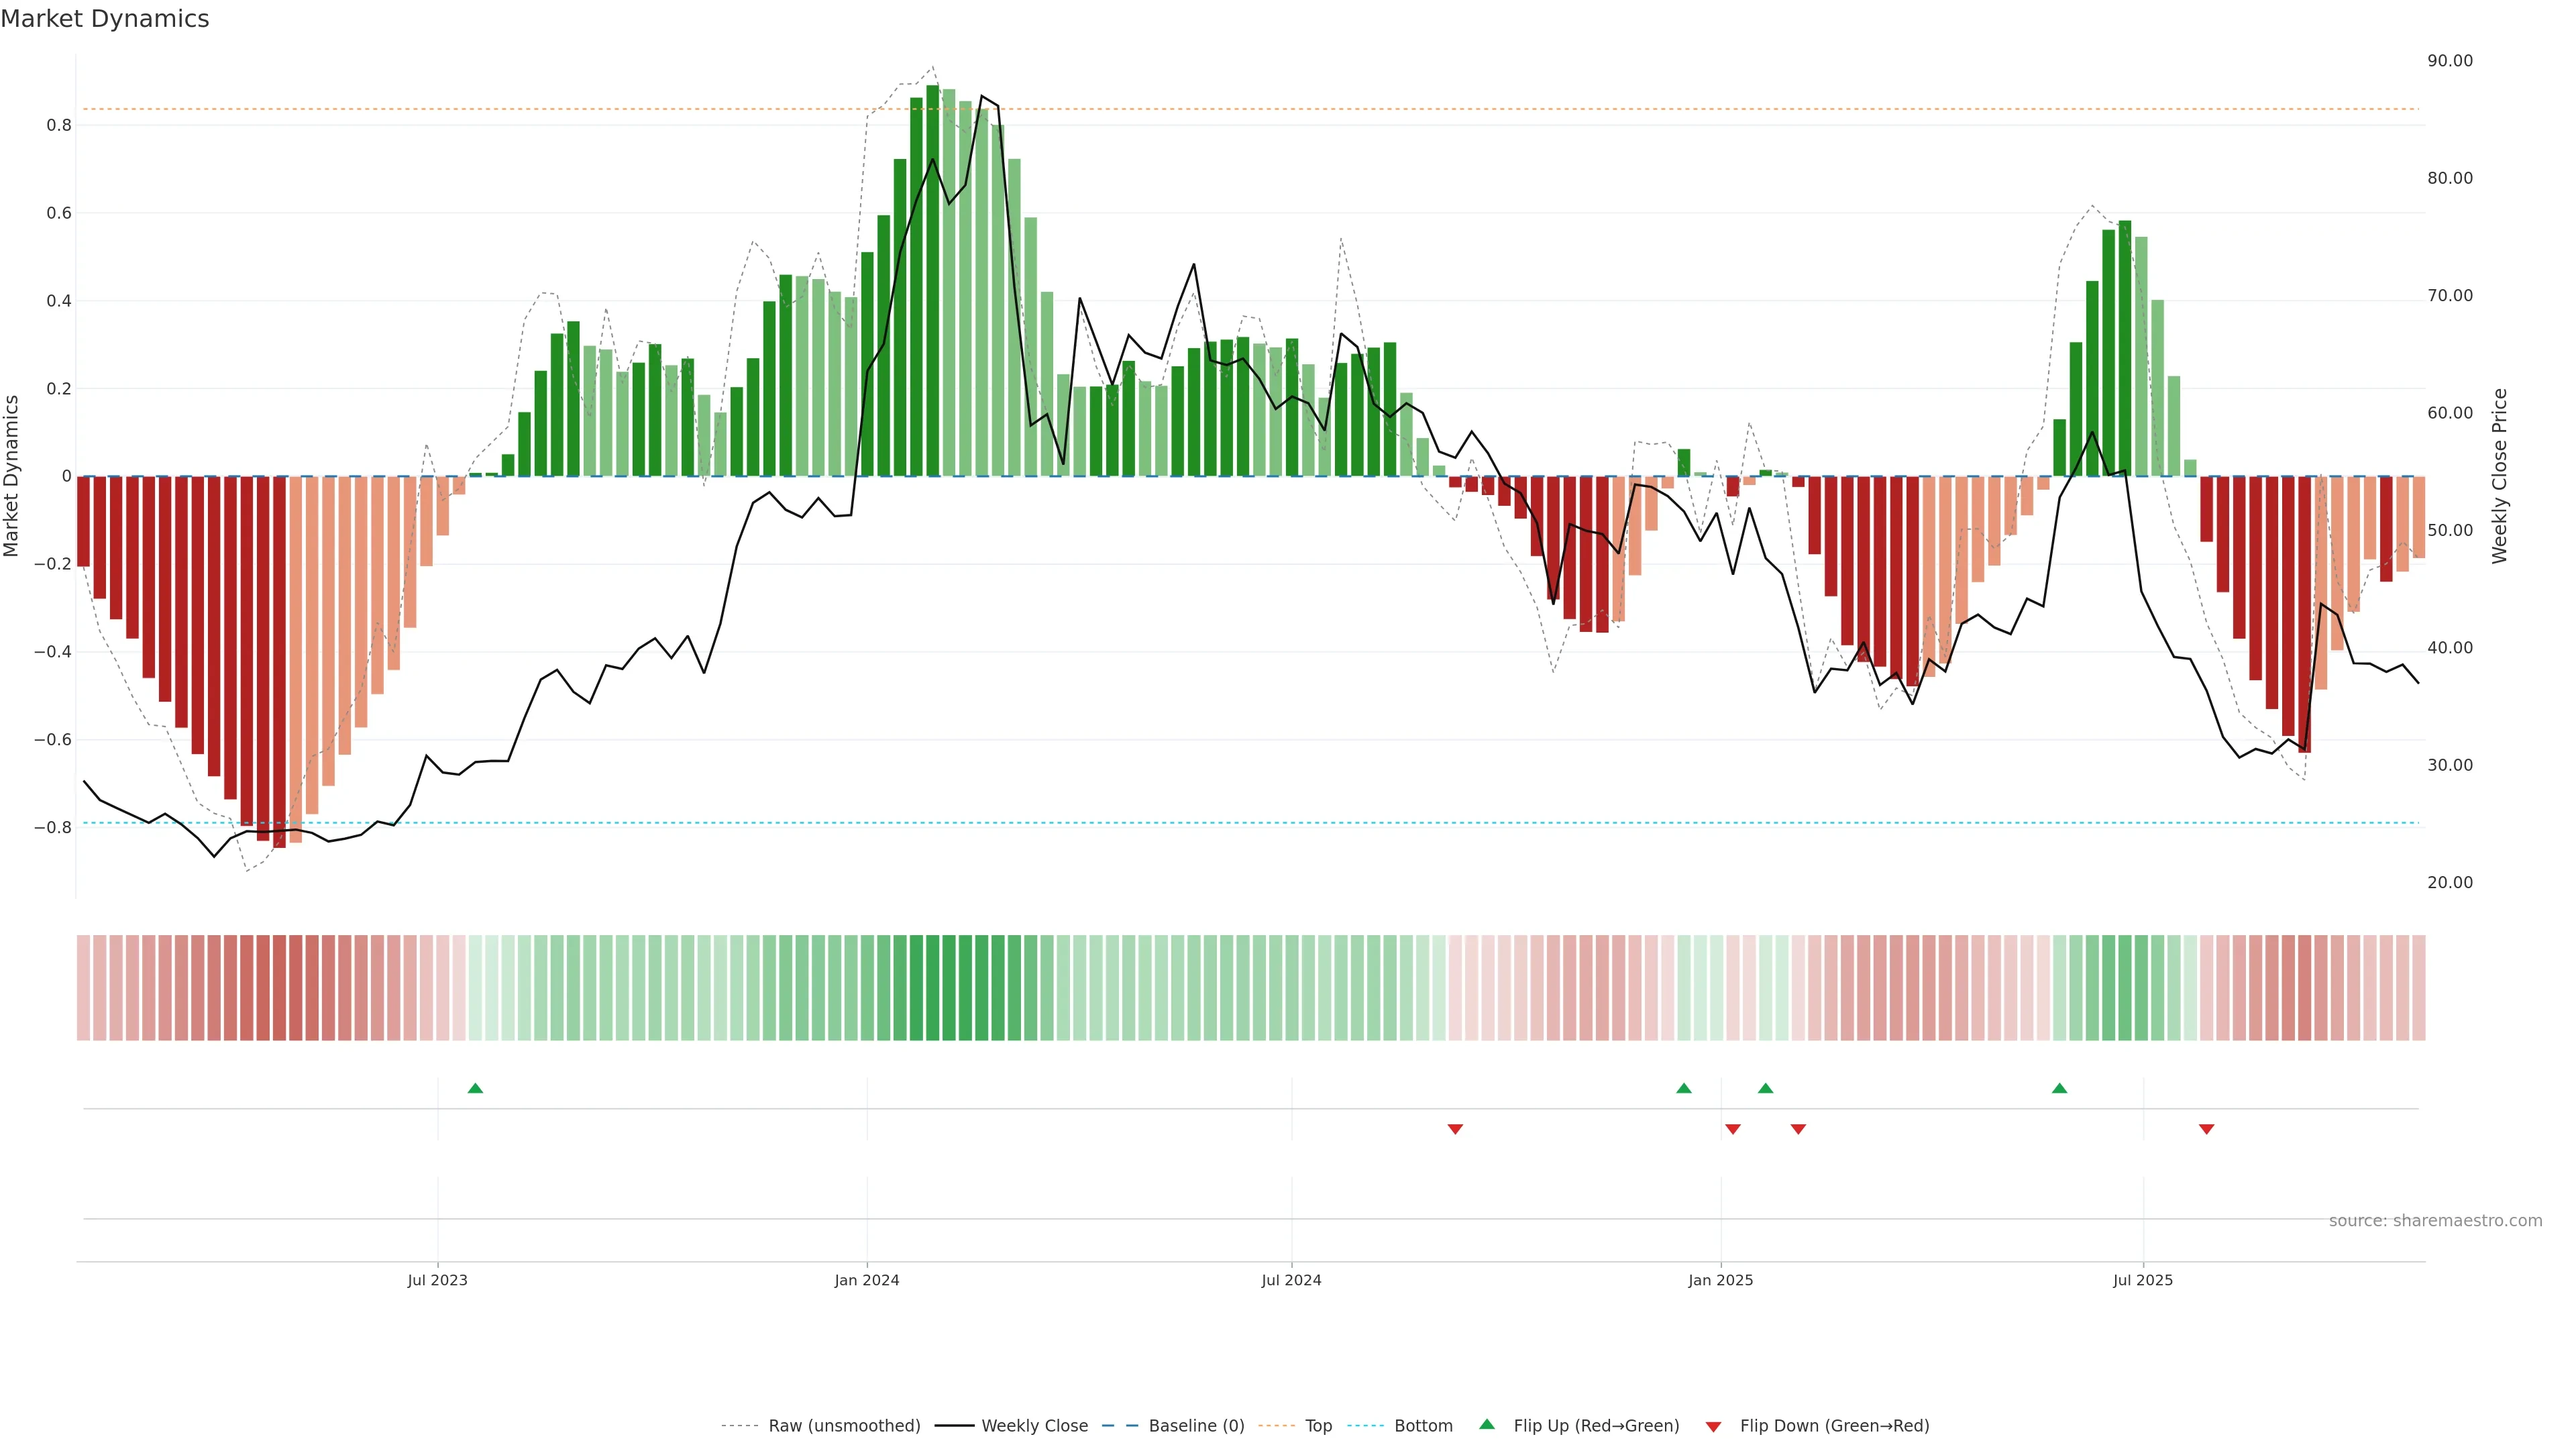Click the Weekly Close Price axis title
Viewport: 2576px width, 1449px height.
(x=2500, y=476)
